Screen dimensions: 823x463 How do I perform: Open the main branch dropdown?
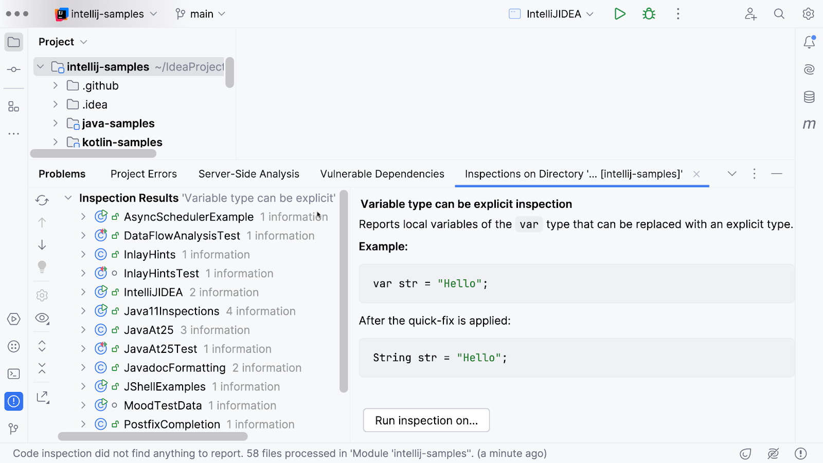(x=201, y=14)
